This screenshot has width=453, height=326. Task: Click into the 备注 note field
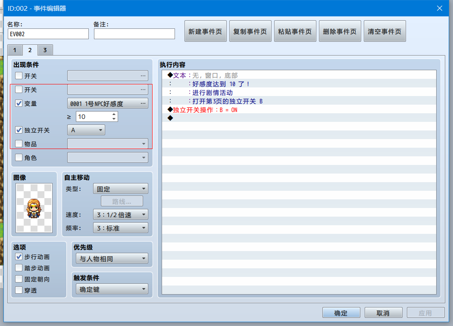[134, 34]
